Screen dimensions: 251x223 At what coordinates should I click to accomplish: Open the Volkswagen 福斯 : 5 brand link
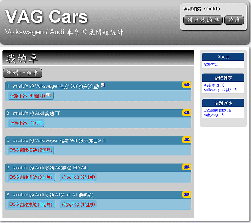[220, 90]
